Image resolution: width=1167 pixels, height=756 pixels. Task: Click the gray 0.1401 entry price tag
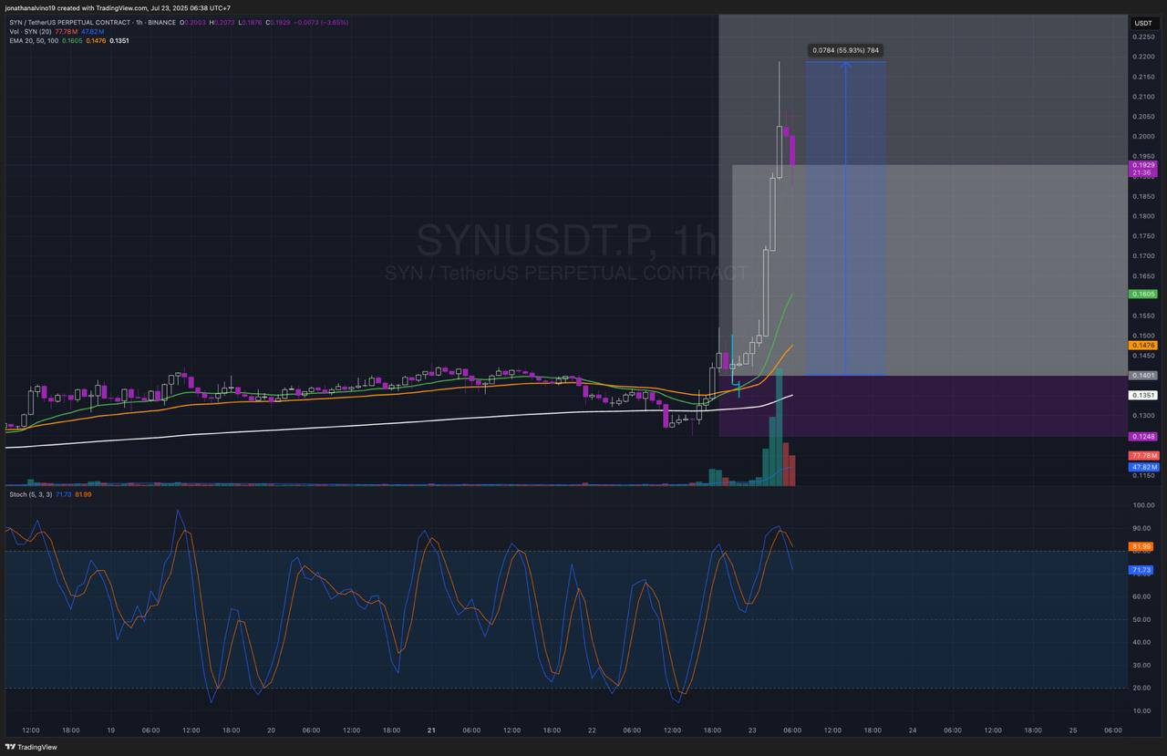[x=1142, y=376]
